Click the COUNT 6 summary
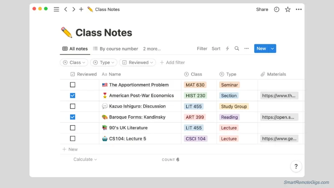This screenshot has width=334, height=188. [x=170, y=160]
